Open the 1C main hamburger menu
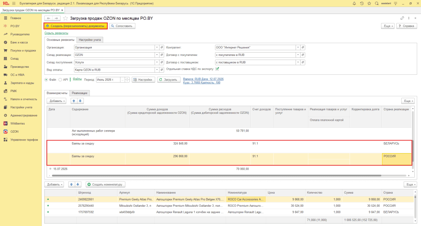The height and width of the screenshot is (226, 421). (x=14, y=3)
